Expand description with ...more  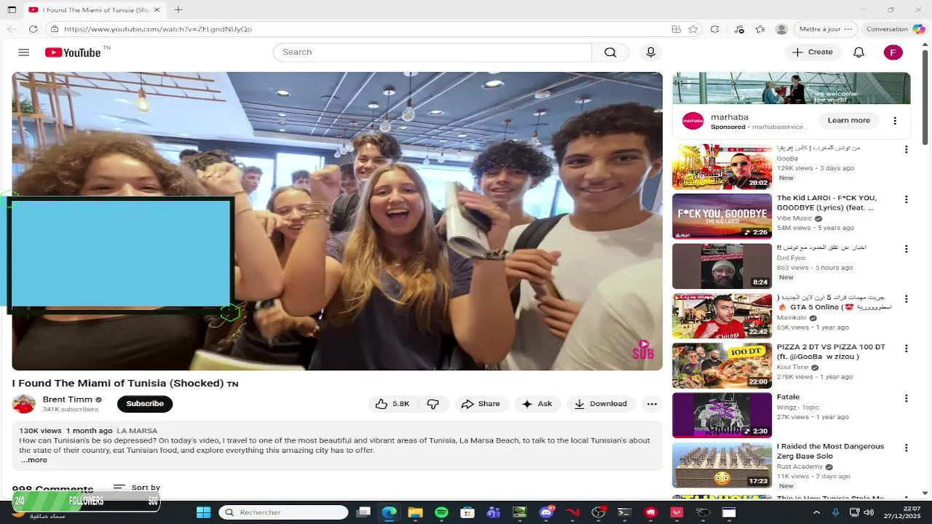33,460
